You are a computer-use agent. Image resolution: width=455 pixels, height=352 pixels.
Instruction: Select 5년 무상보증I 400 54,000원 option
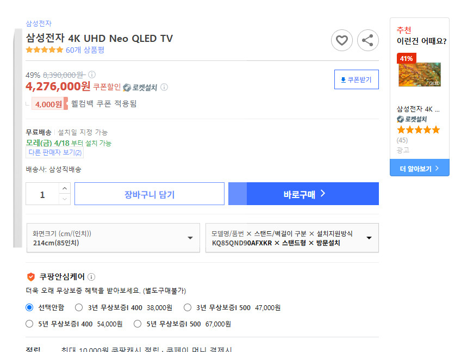[x=29, y=324]
